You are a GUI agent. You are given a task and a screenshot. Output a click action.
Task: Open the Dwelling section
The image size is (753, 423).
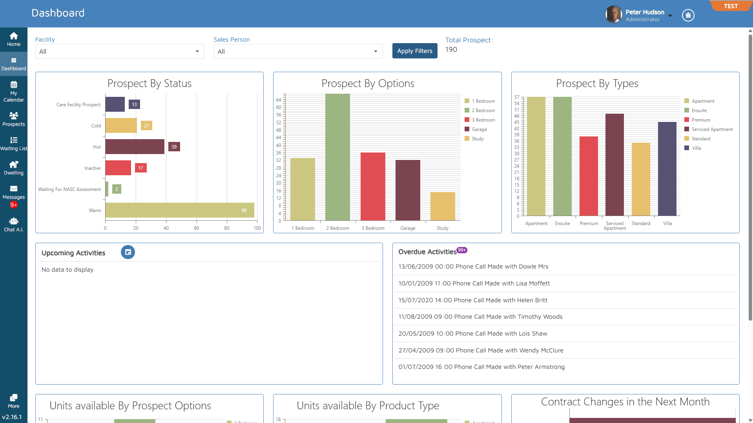coord(14,168)
